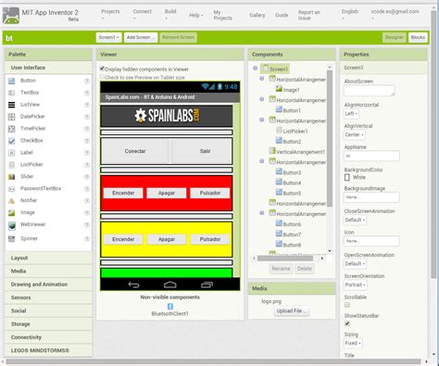
Task: Expand the Connectivity palette section
Action: coord(48,337)
